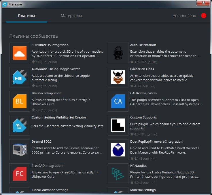Switch to the Материалы tab
212x195 pixels.
(x=71, y=16)
